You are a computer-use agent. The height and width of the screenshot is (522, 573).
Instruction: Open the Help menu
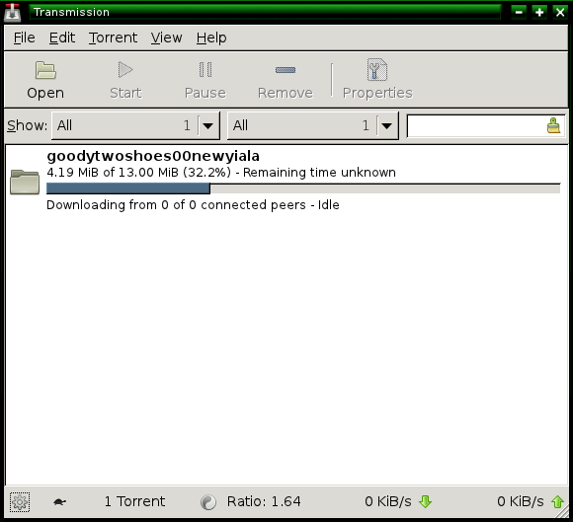coord(211,37)
